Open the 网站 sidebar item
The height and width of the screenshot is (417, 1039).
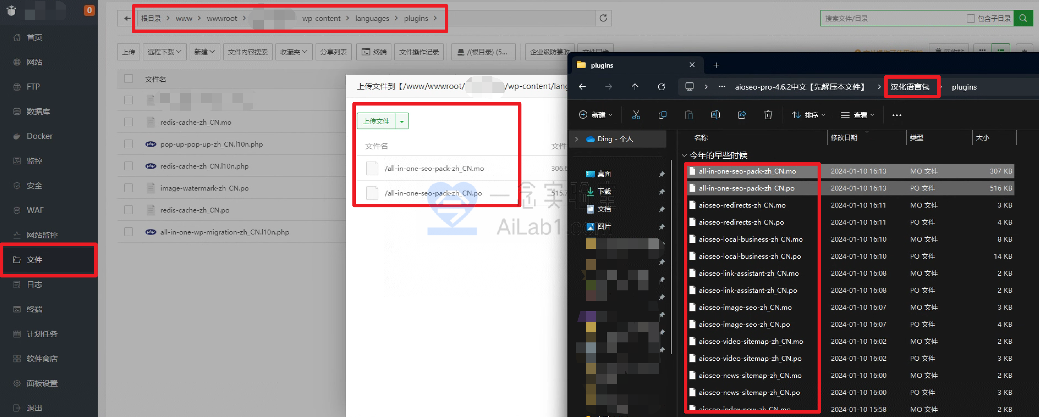pyautogui.click(x=34, y=62)
